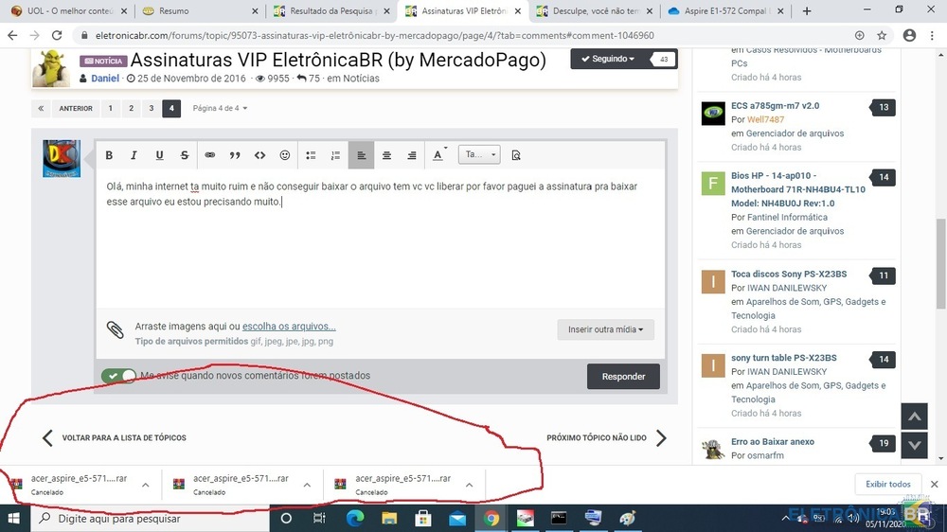Insert a link using the chain icon
Screen dimensions: 947x532
pyautogui.click(x=210, y=155)
